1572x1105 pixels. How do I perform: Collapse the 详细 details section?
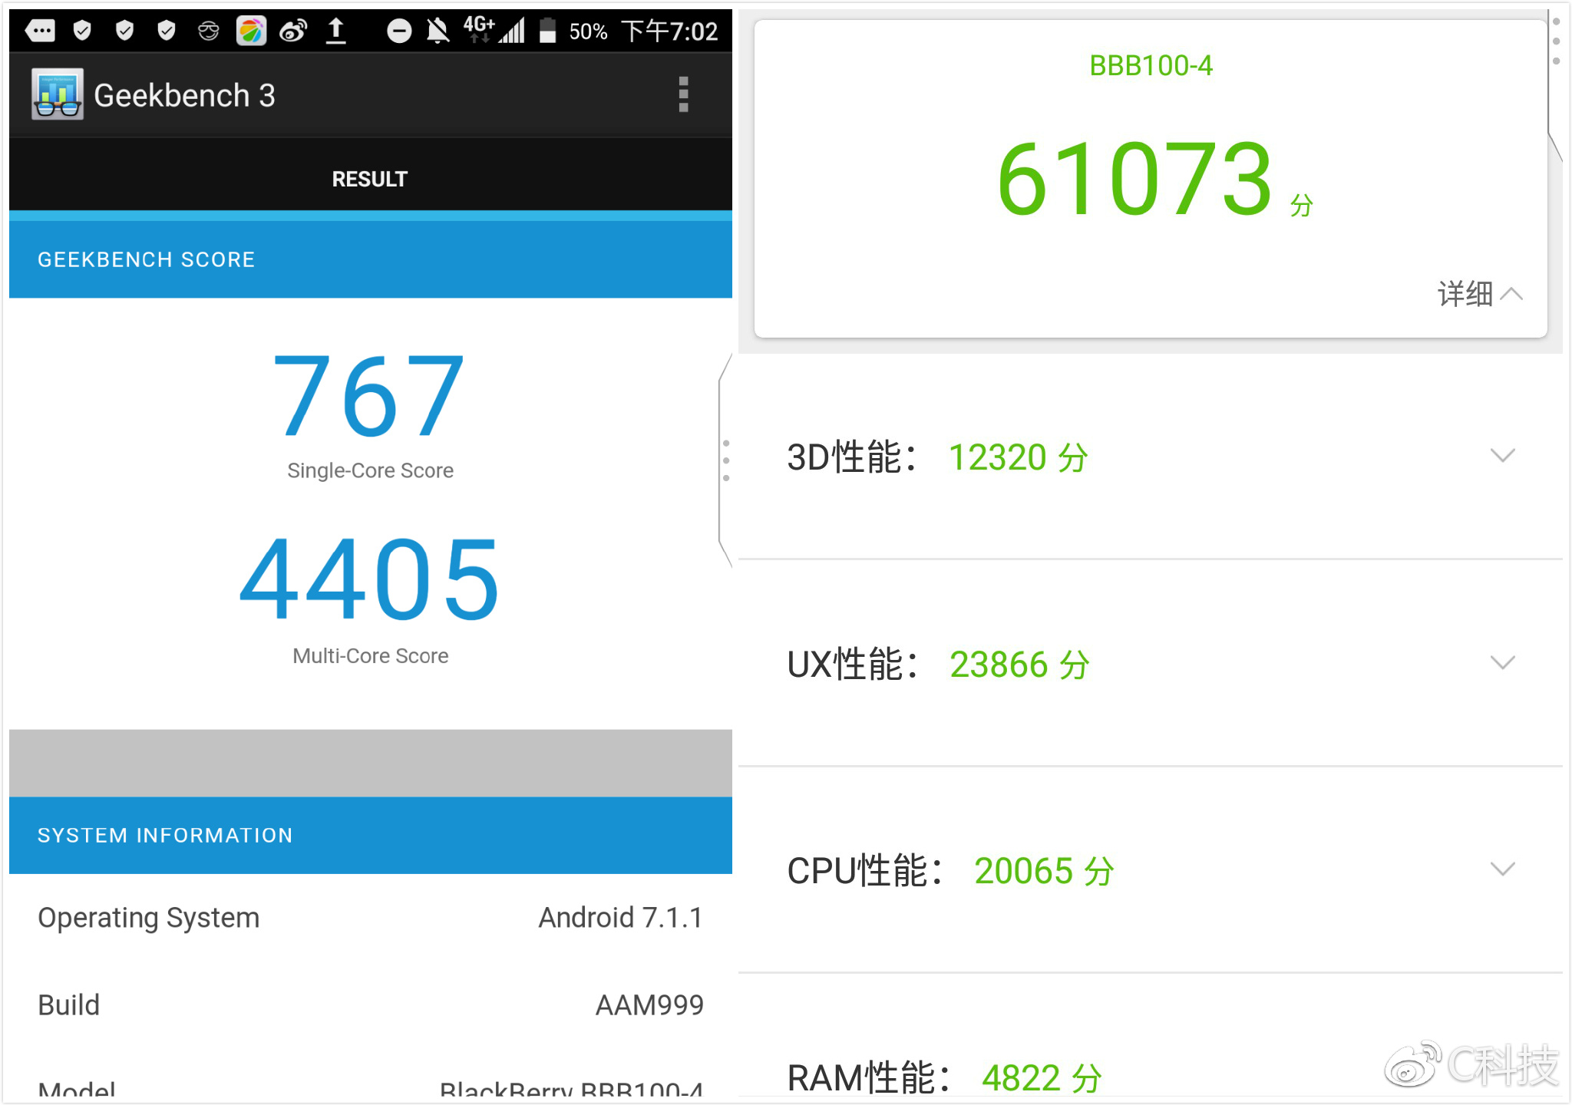tap(1478, 294)
